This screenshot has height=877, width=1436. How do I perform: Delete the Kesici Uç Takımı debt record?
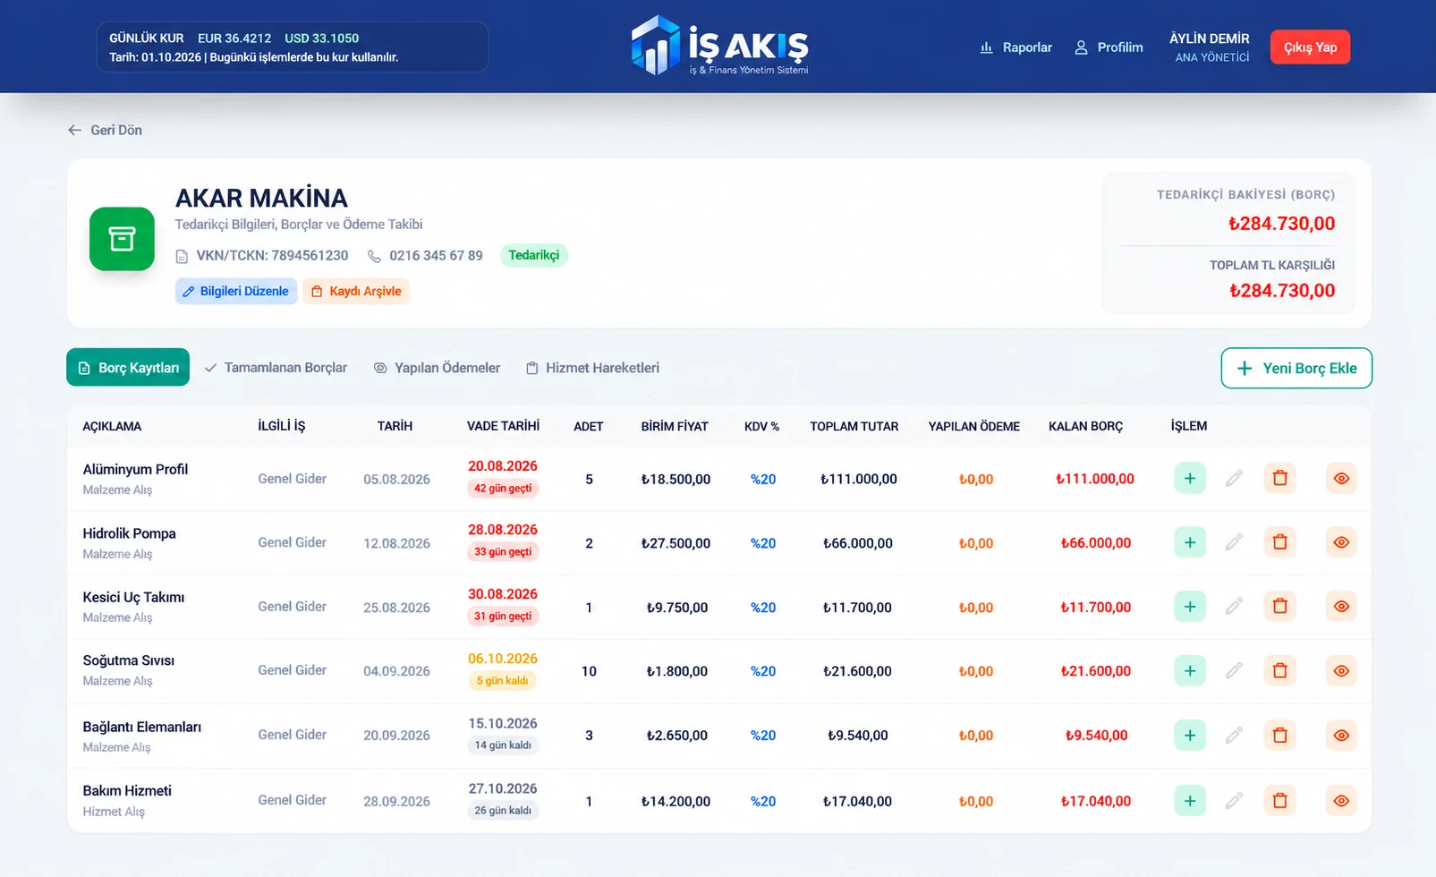[x=1280, y=607]
